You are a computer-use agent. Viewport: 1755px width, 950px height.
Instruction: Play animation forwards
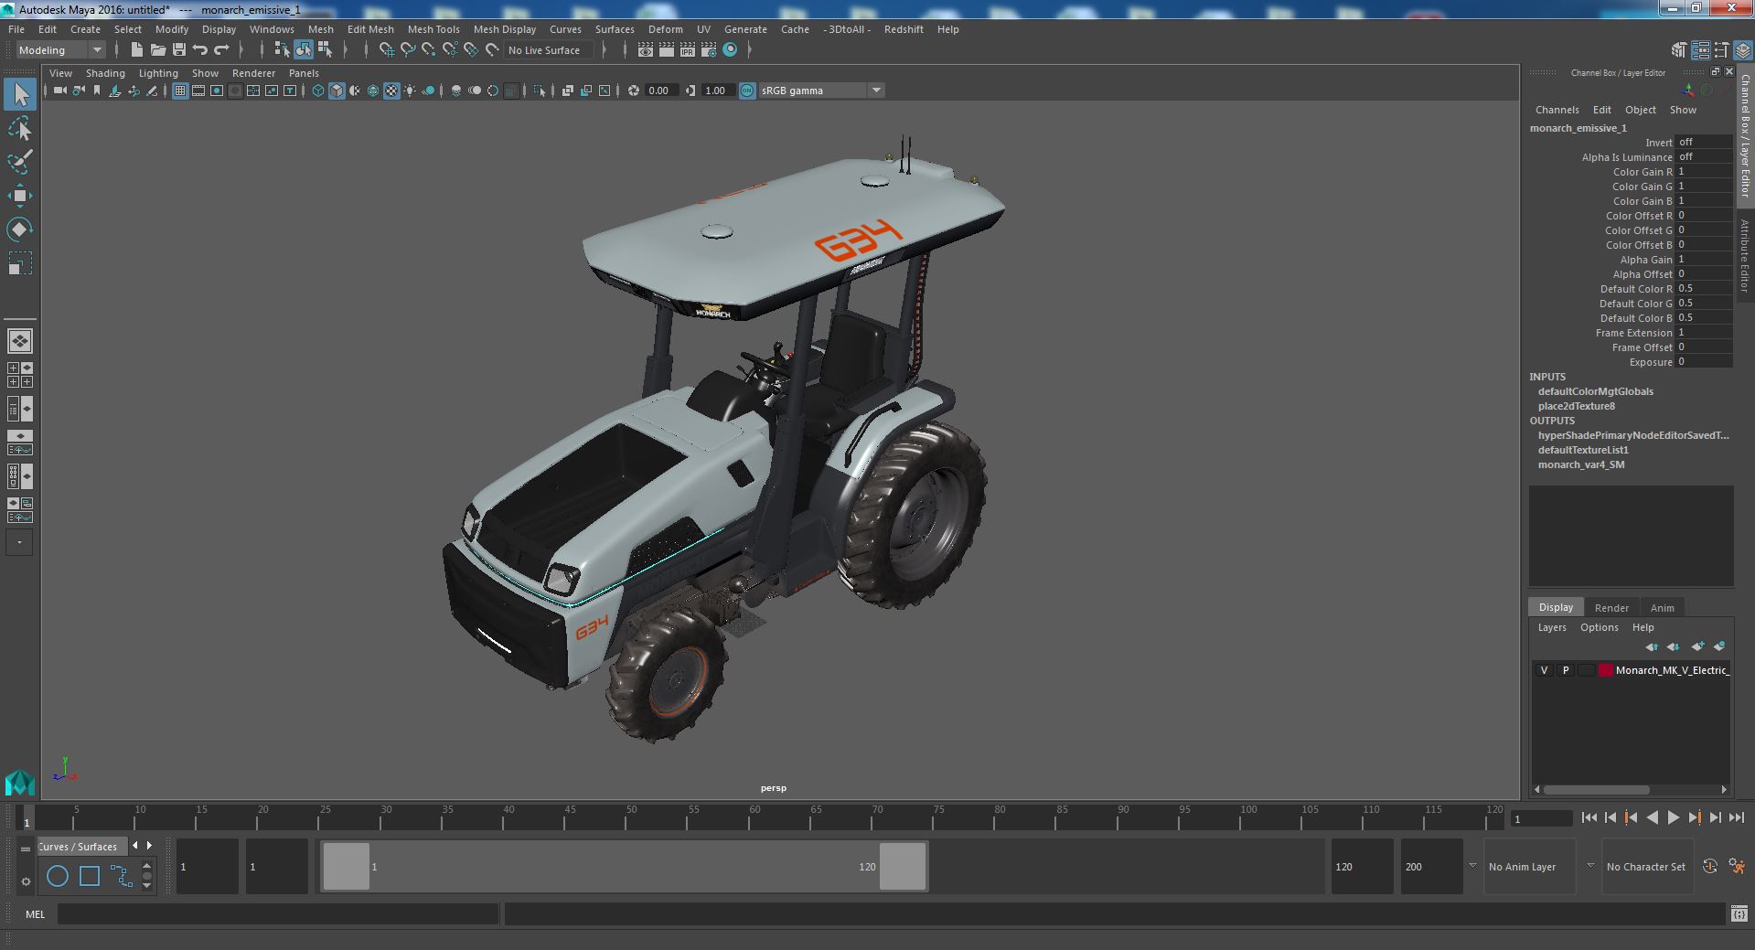point(1674,818)
